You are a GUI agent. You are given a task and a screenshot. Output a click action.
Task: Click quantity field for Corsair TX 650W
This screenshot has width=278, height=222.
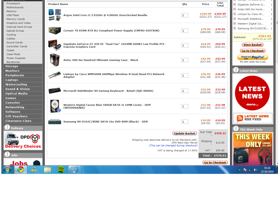pos(185,31)
